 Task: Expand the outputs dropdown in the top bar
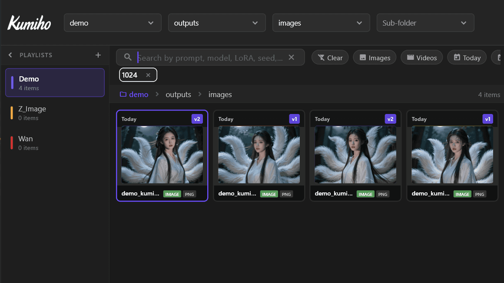tap(216, 23)
